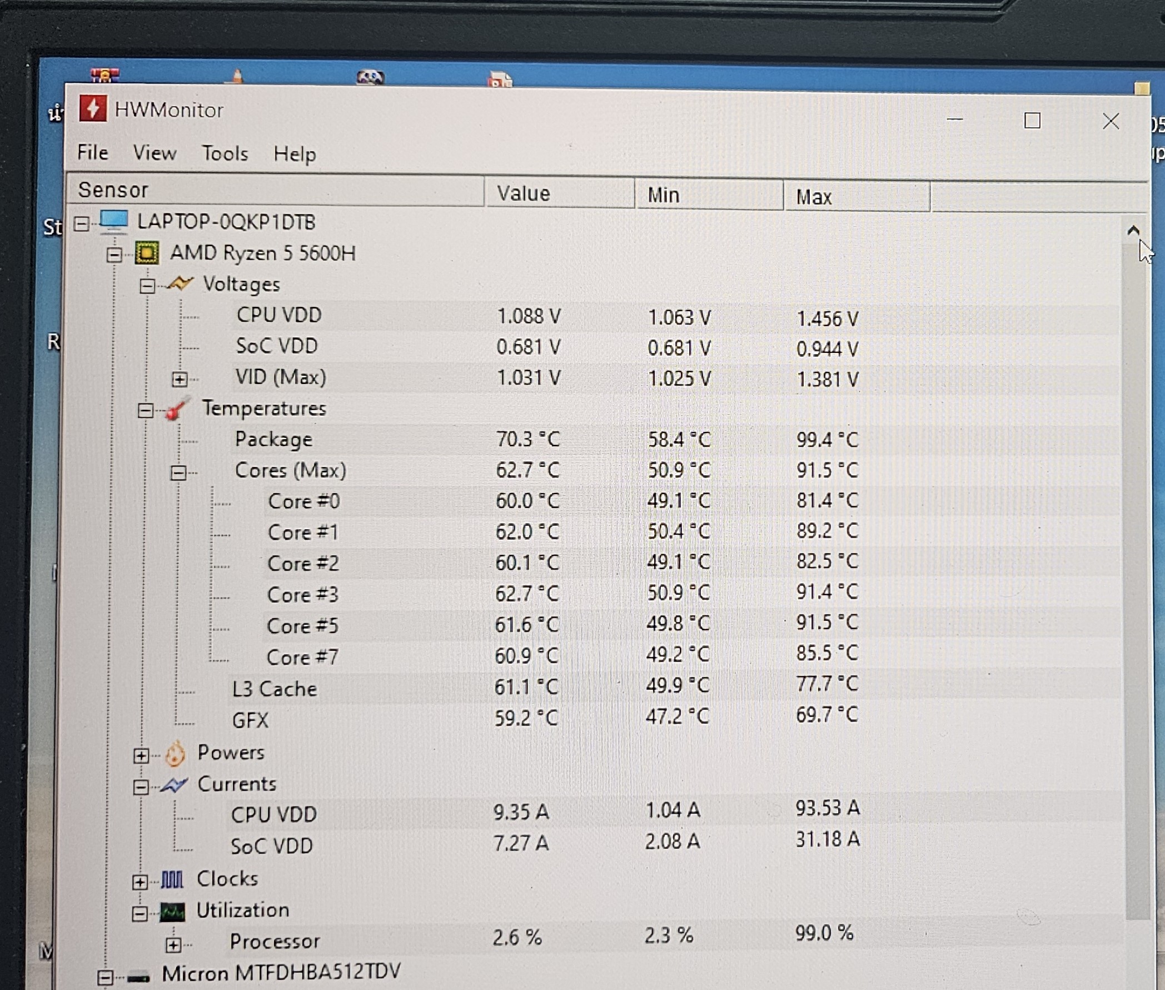
Task: Click the AMD Ryzen 5 5600H chip icon
Action: pyautogui.click(x=147, y=252)
